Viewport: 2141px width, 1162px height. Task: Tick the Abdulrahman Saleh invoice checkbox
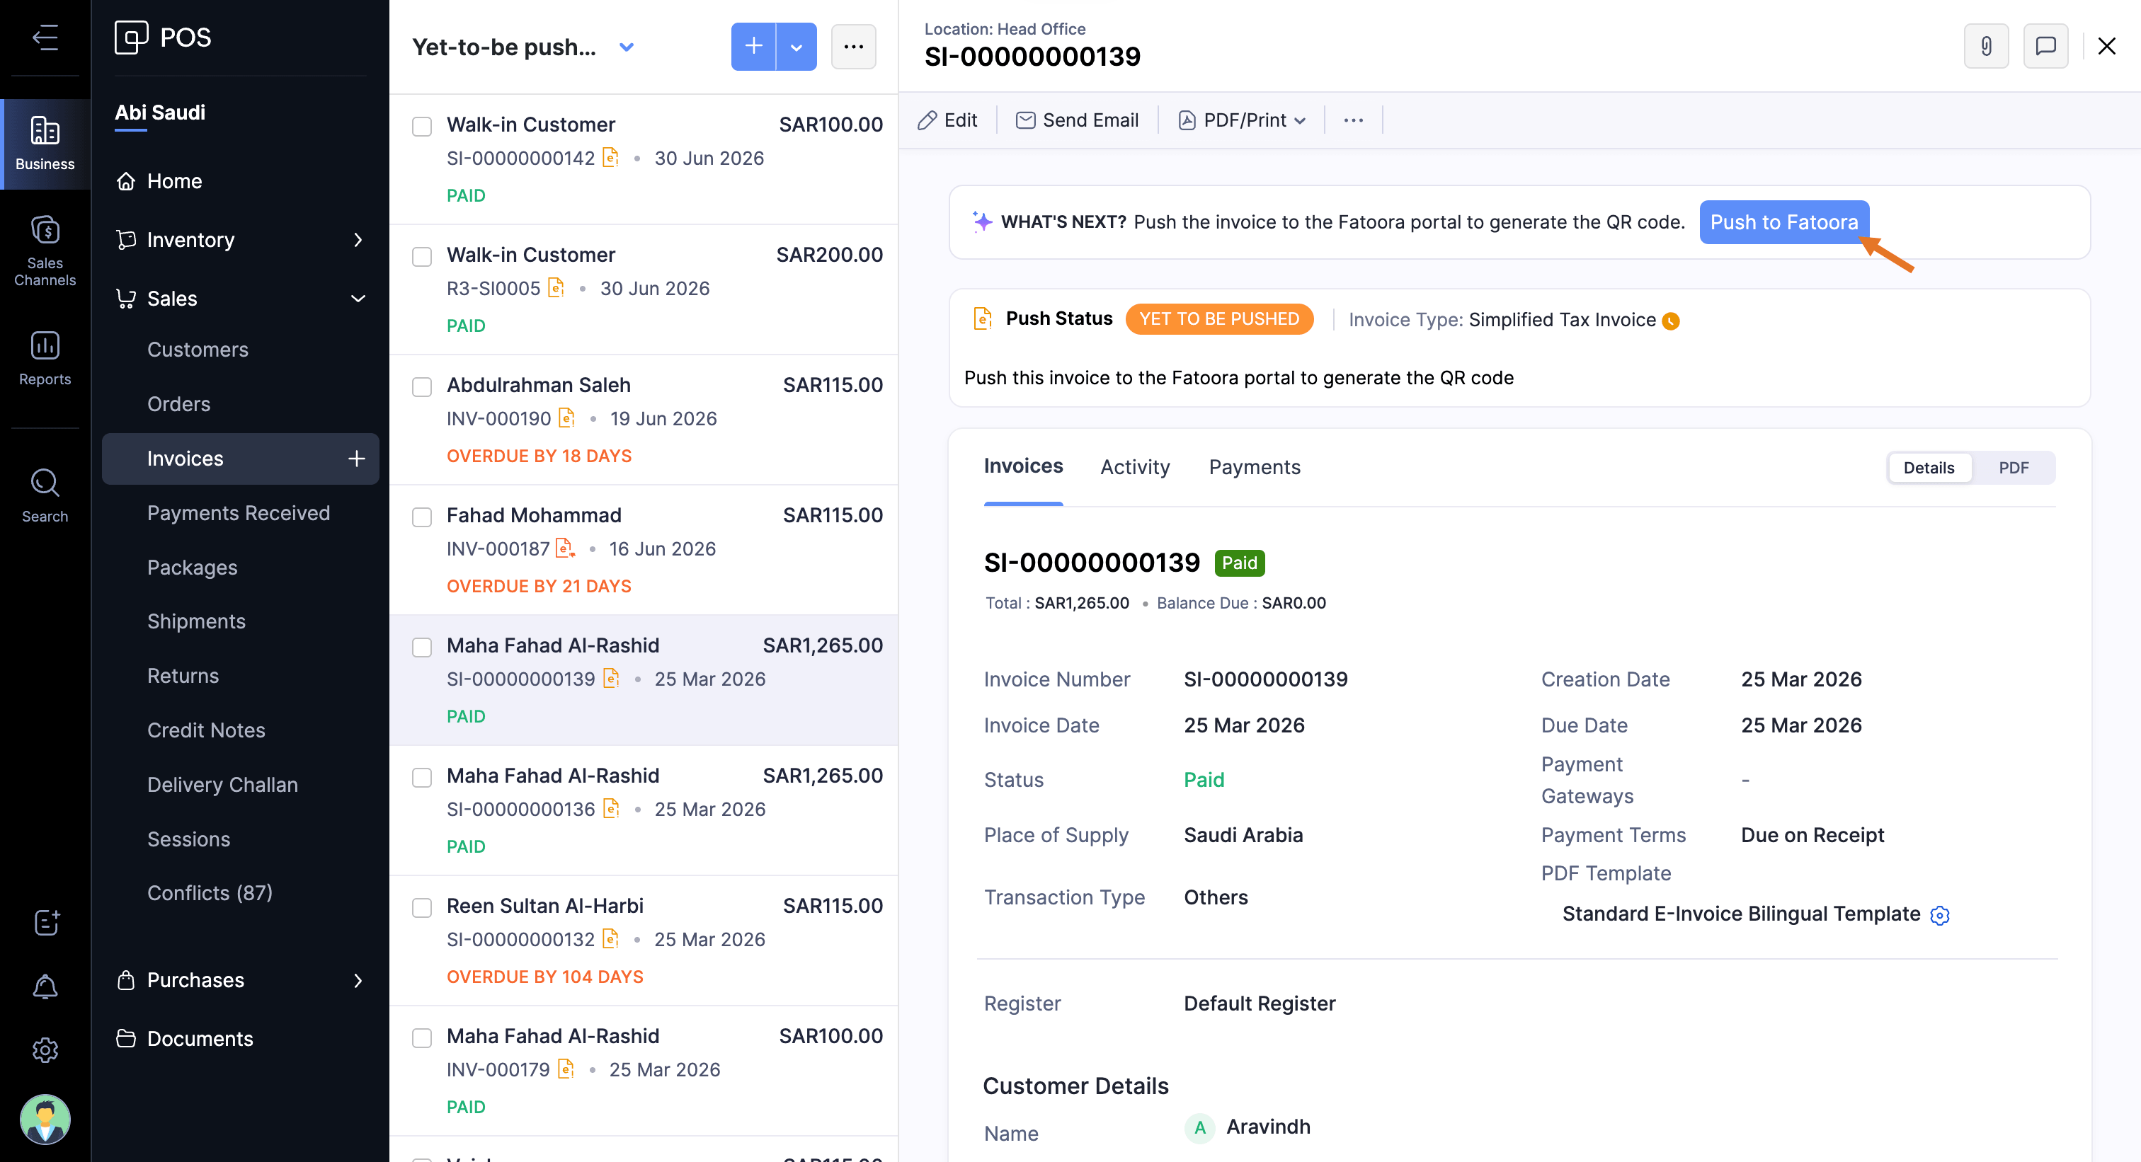422,387
